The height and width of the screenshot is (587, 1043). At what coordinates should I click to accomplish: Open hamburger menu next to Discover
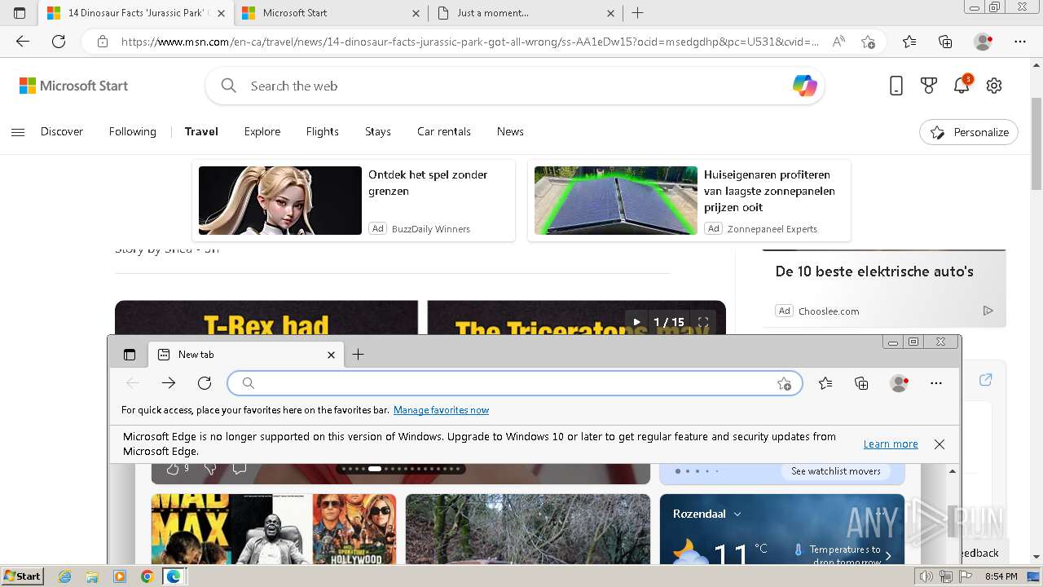tap(18, 132)
